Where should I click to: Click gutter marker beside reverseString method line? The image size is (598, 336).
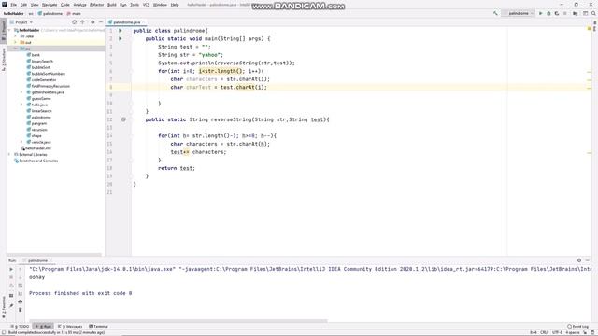[123, 119]
